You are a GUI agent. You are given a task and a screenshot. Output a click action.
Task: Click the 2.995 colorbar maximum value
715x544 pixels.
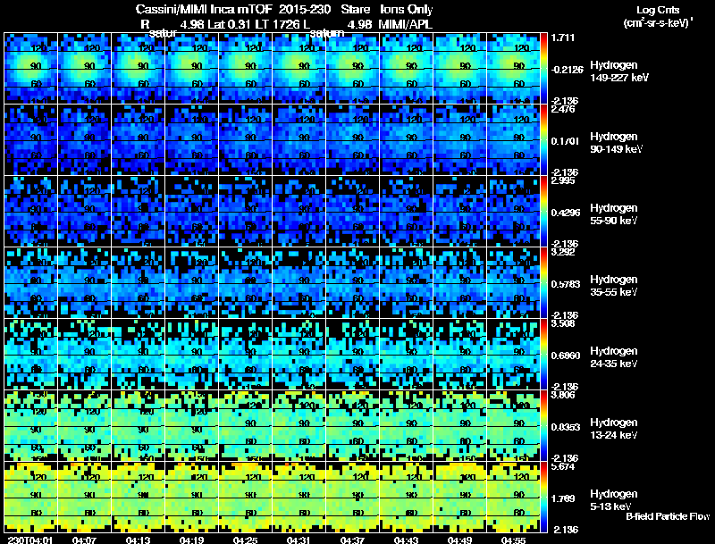tap(563, 180)
